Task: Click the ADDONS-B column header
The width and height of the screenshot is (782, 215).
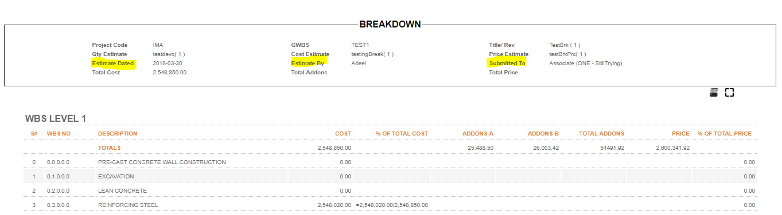Action: (x=543, y=134)
